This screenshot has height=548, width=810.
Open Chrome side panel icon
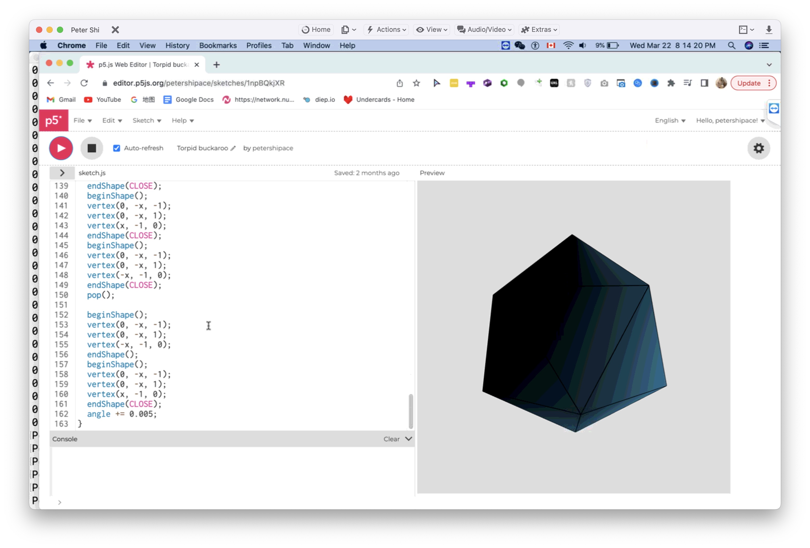(x=704, y=83)
